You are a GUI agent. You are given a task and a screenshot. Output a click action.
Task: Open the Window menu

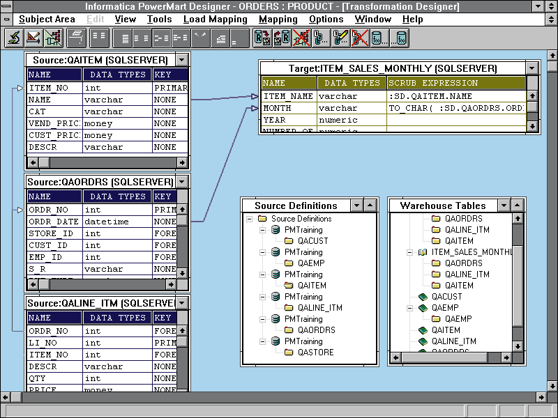pyautogui.click(x=373, y=20)
